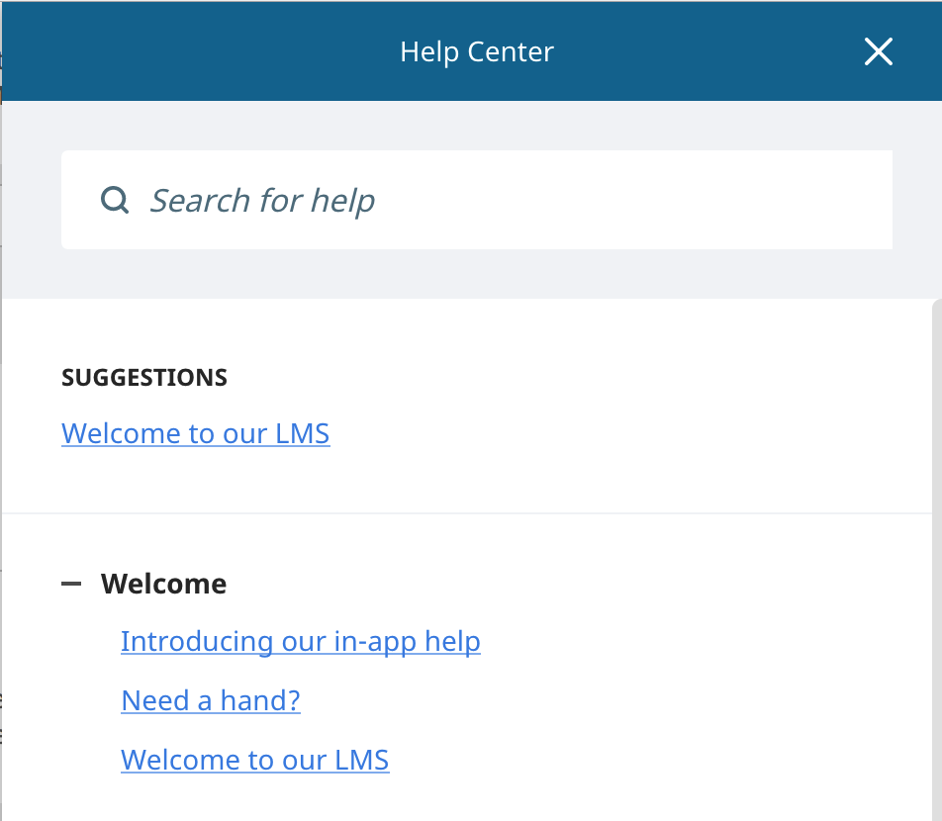
Task: Dismiss help using the X icon in header
Action: pyautogui.click(x=879, y=51)
